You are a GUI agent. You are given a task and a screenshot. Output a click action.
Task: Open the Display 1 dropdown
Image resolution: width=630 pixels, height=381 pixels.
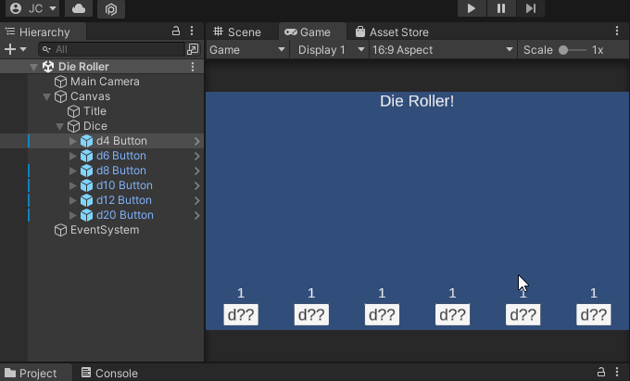(x=331, y=50)
